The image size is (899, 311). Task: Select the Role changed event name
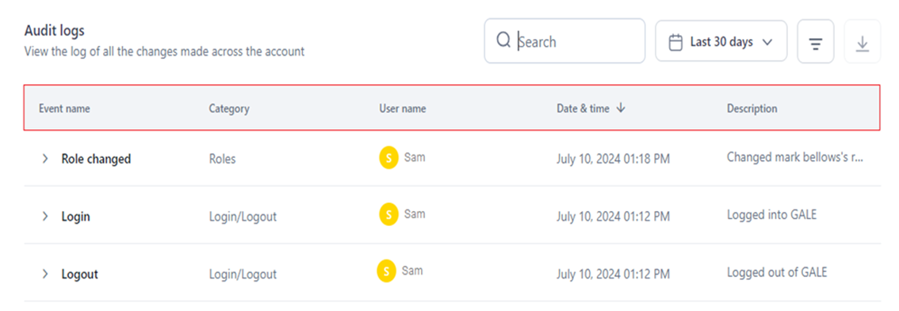click(97, 159)
